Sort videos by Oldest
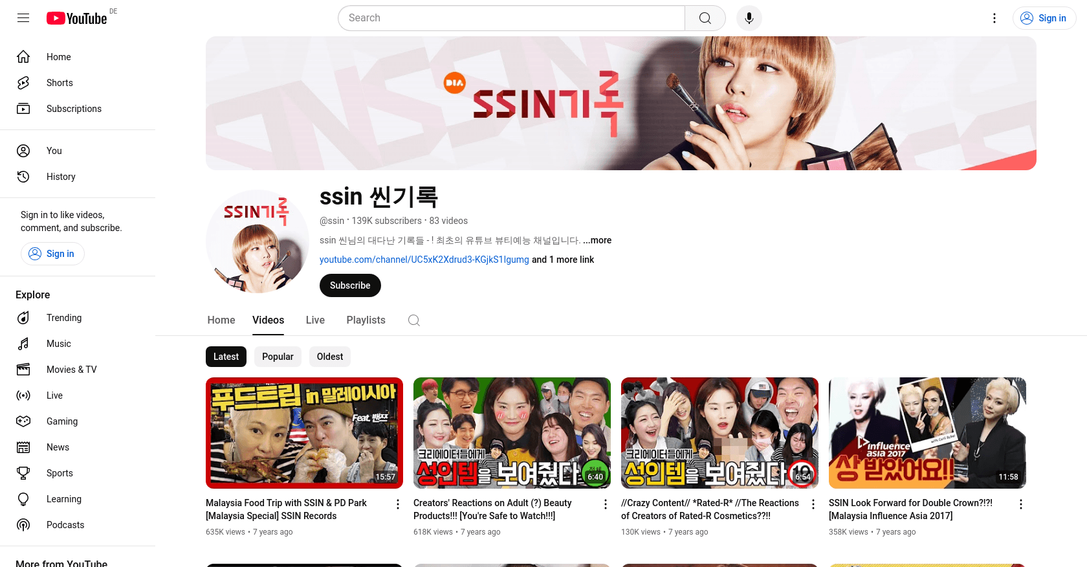Image resolution: width=1087 pixels, height=567 pixels. [x=330, y=357]
